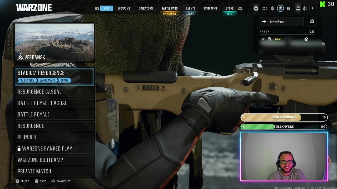The image size is (337, 189).
Task: Click the 22 Rewards label under Battle Pass
Action: [x=170, y=14]
